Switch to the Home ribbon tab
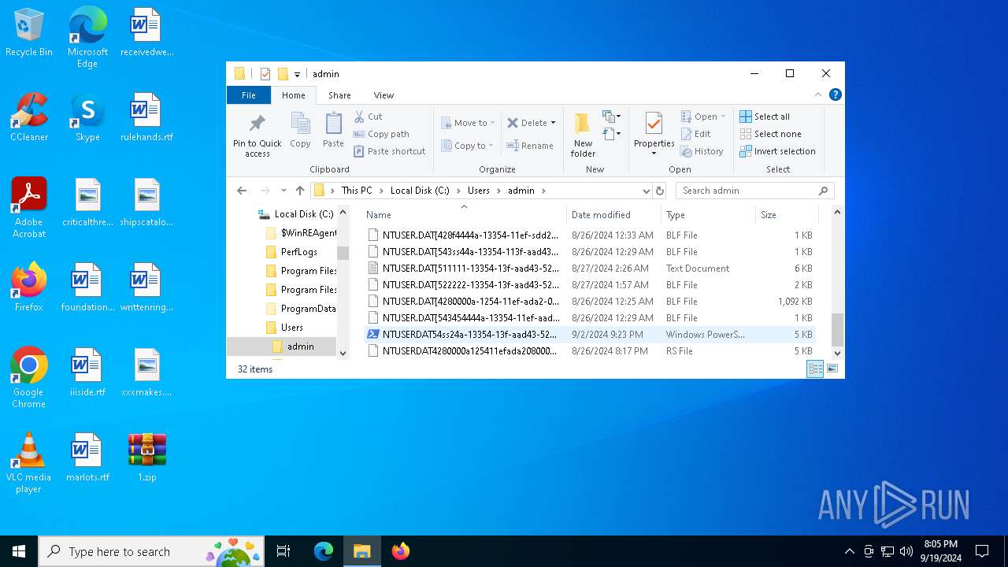 pos(294,95)
